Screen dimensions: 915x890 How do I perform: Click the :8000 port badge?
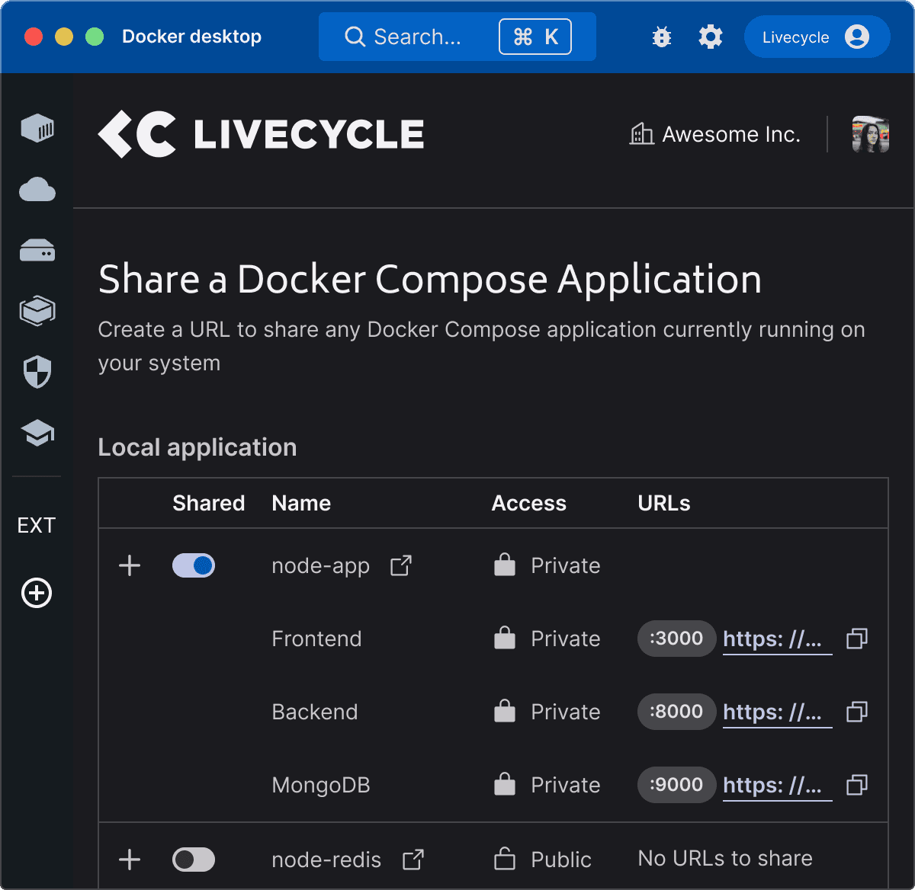(676, 712)
